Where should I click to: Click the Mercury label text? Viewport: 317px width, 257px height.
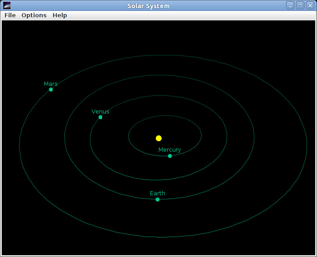pos(169,150)
